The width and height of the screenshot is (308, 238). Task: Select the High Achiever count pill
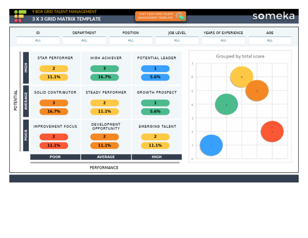click(105, 69)
